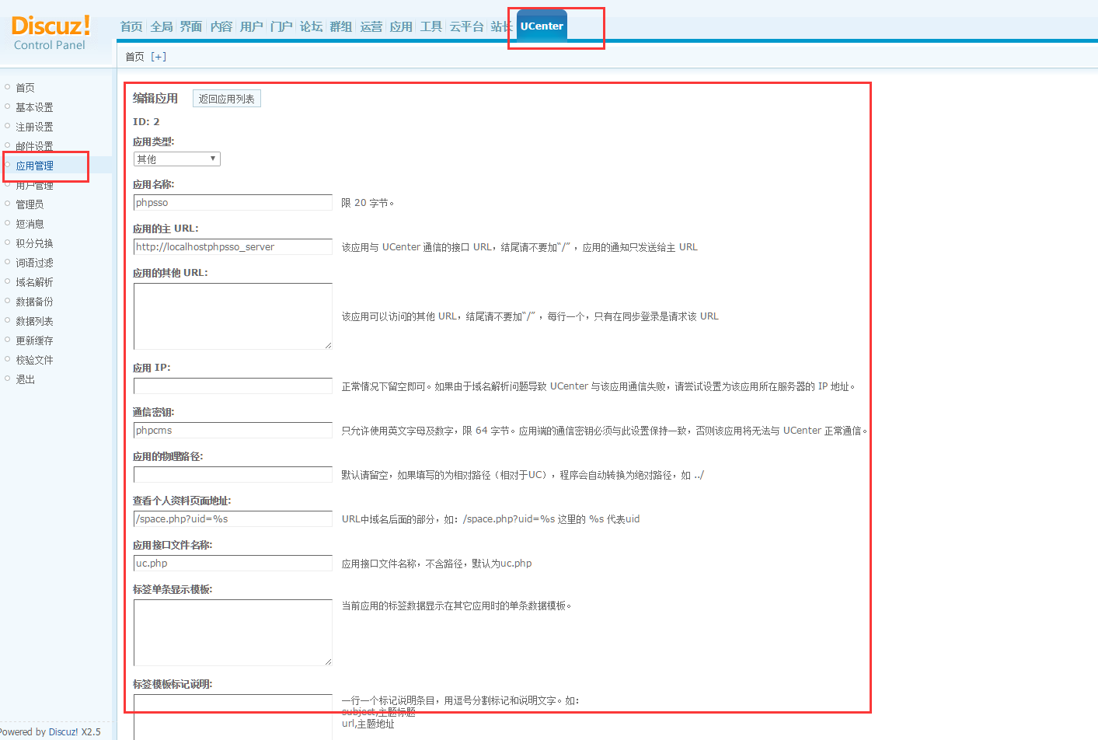This screenshot has width=1098, height=740.
Task: Click the 返回应用列表 button
Action: click(x=226, y=99)
